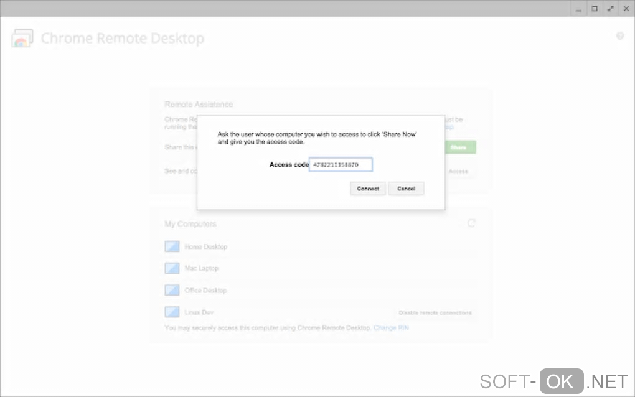Close the application window
Image resolution: width=635 pixels, height=397 pixels.
click(626, 9)
